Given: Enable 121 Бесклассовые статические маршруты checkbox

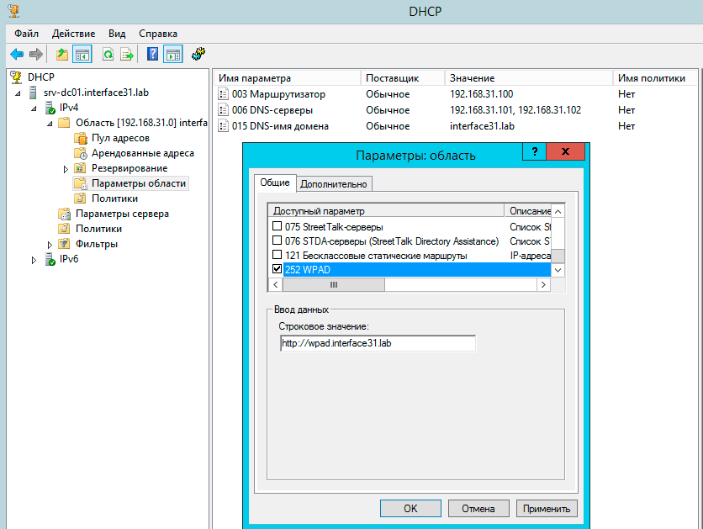Looking at the screenshot, I should tap(277, 255).
